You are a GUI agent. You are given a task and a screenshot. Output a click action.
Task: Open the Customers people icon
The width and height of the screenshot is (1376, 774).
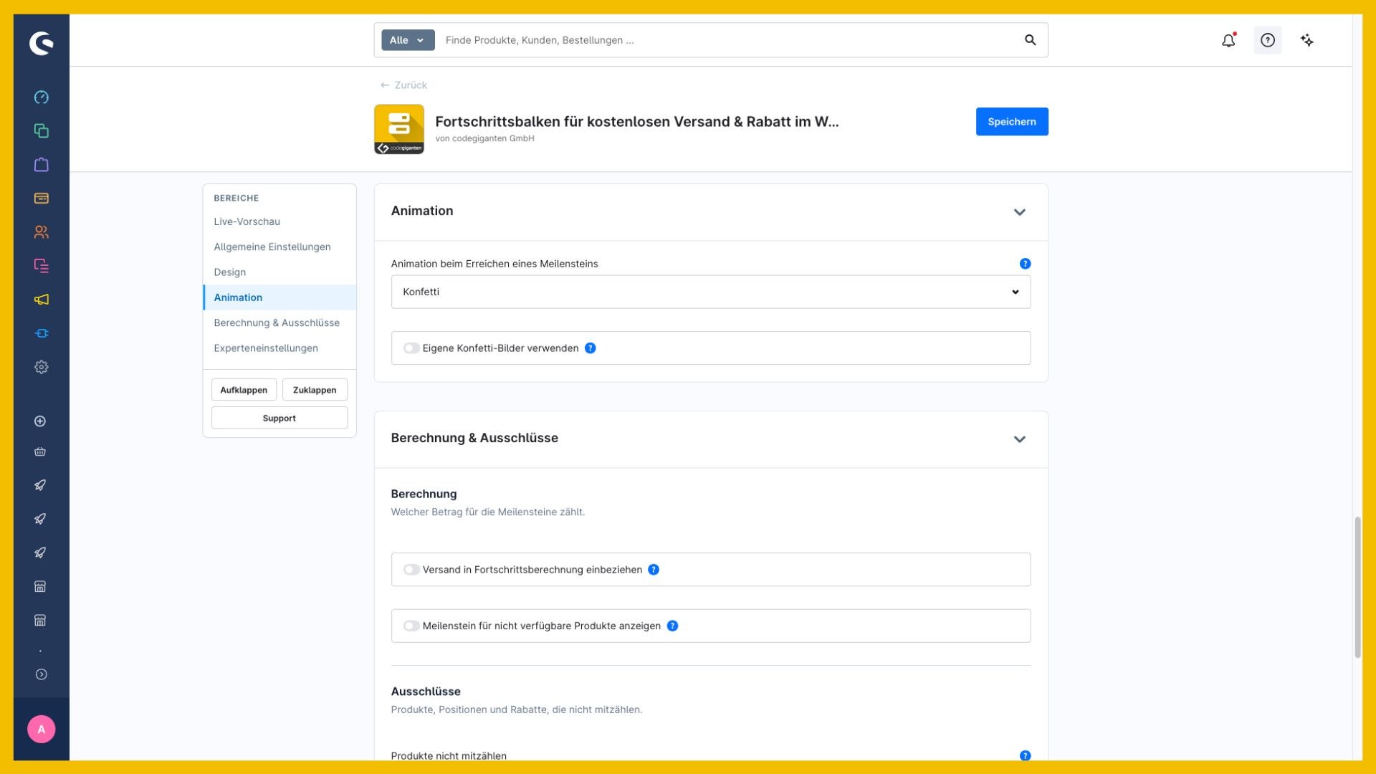coord(42,232)
